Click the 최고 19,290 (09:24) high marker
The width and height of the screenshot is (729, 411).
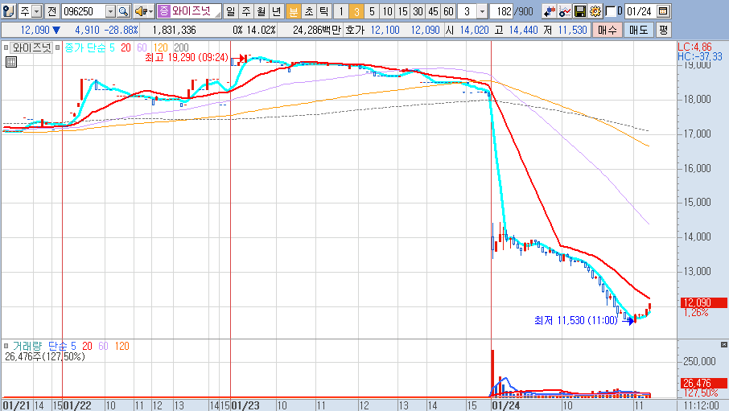(x=187, y=57)
